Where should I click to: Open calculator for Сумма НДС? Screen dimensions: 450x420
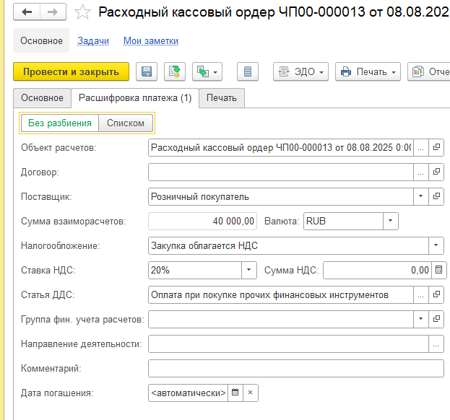coord(439,270)
